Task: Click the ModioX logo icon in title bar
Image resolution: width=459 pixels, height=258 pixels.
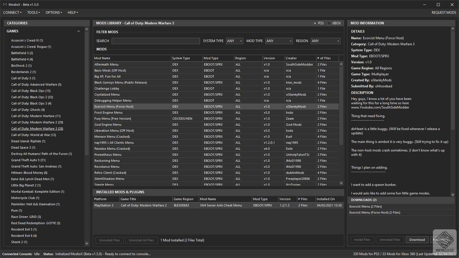Action: click(5, 5)
